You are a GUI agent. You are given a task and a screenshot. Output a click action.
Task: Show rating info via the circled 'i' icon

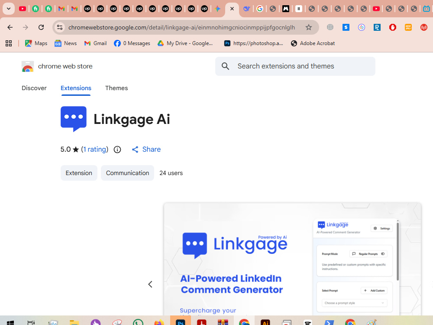click(x=117, y=149)
